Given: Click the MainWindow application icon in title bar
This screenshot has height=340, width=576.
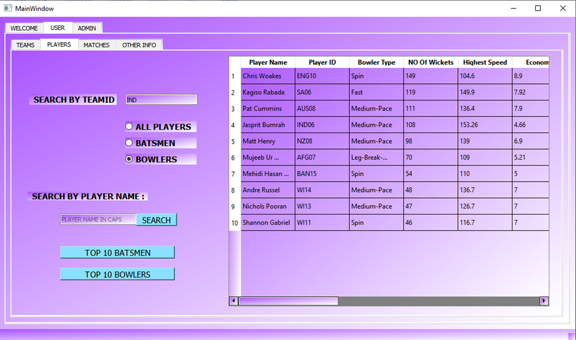Looking at the screenshot, I should pos(8,8).
